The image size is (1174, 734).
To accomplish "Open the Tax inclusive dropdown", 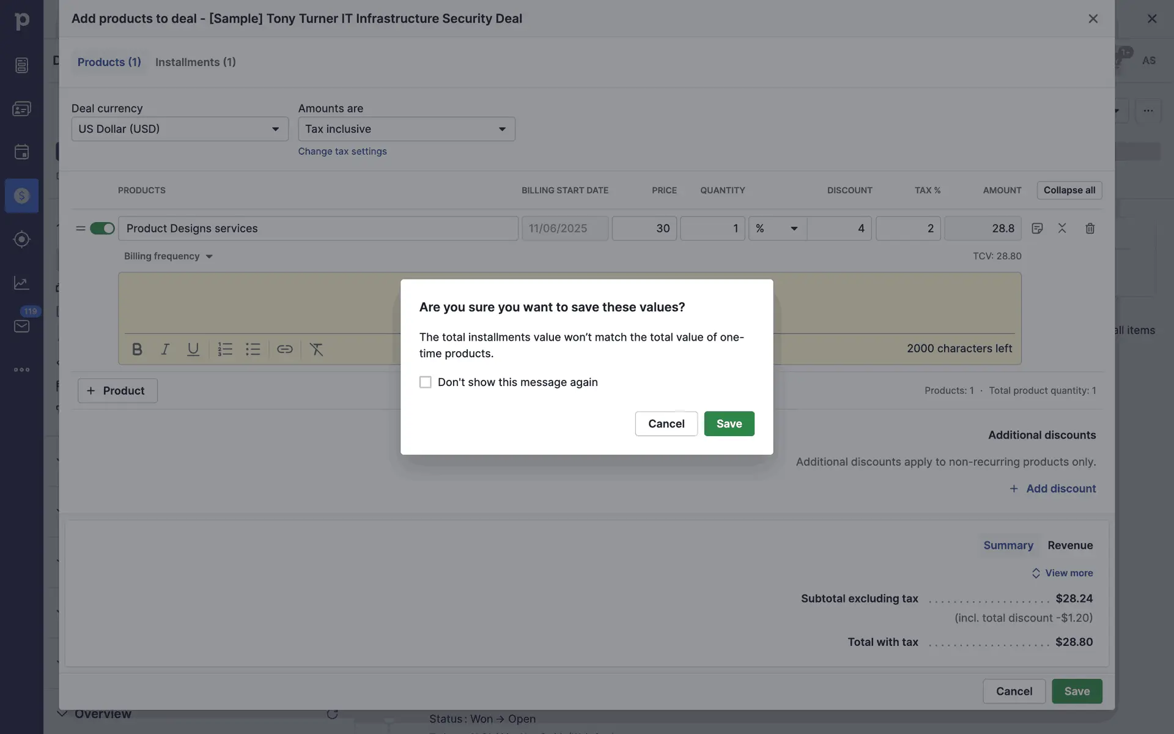I will tap(406, 129).
